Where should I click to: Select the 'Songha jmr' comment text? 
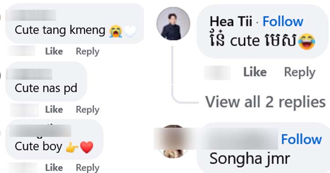coord(249,159)
